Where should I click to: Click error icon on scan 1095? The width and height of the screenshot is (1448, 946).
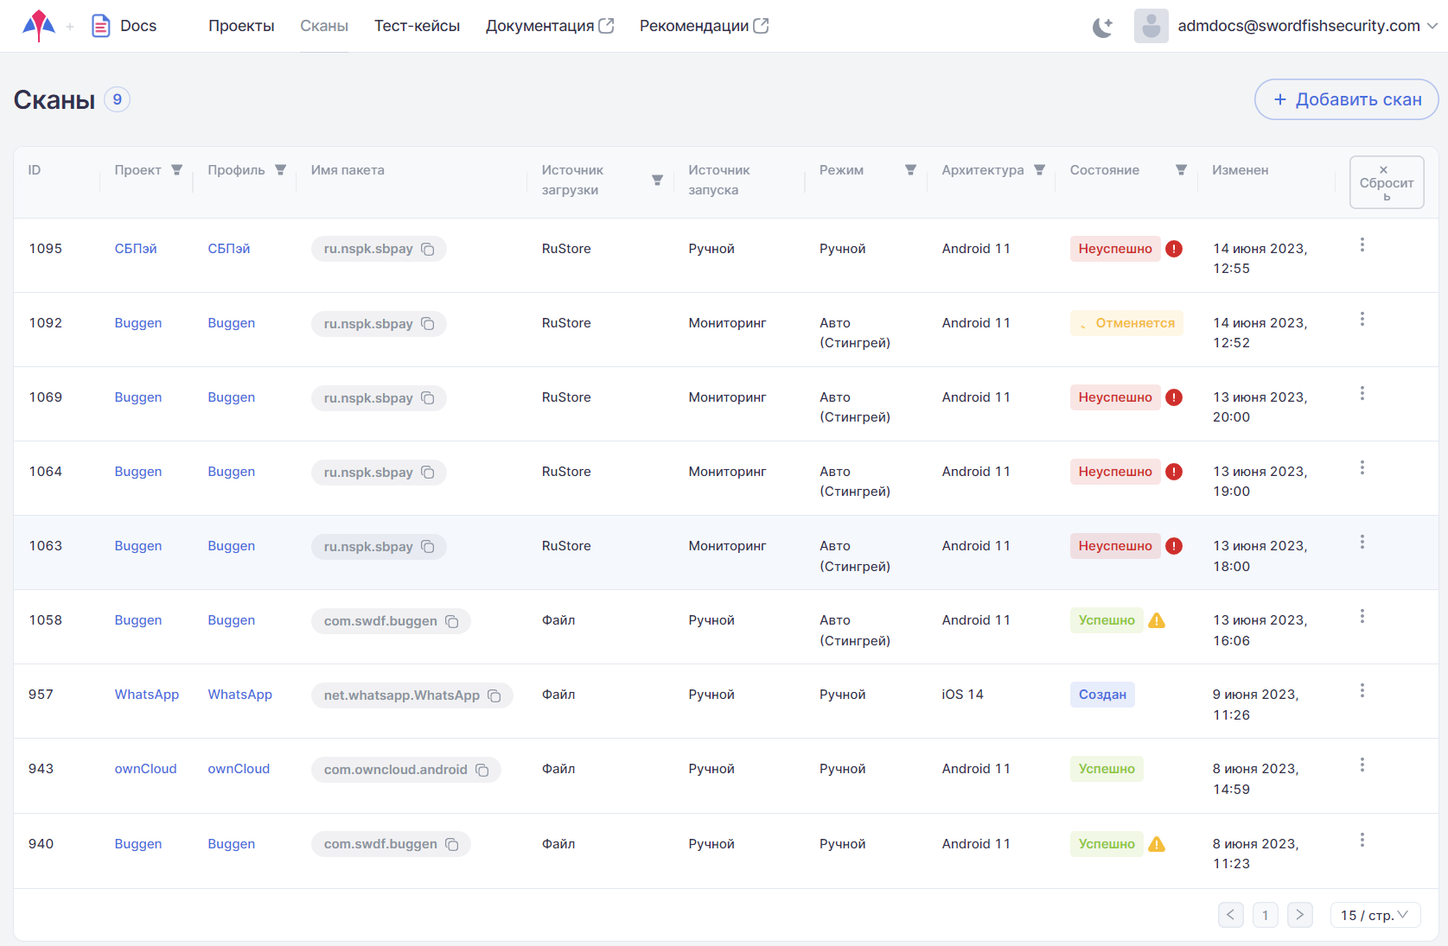point(1174,249)
